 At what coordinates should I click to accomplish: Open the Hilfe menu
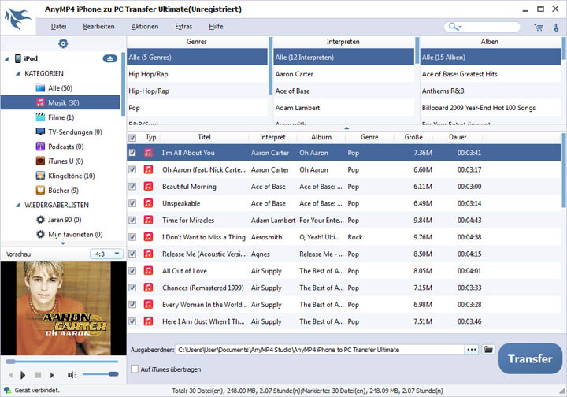(216, 27)
